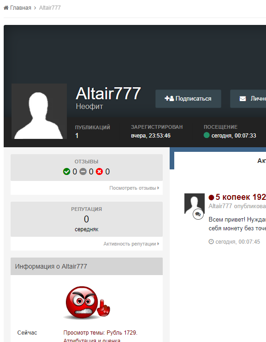The image size is (266, 342).
Task: Click the home icon in breadcrumb
Action: pos(6,8)
